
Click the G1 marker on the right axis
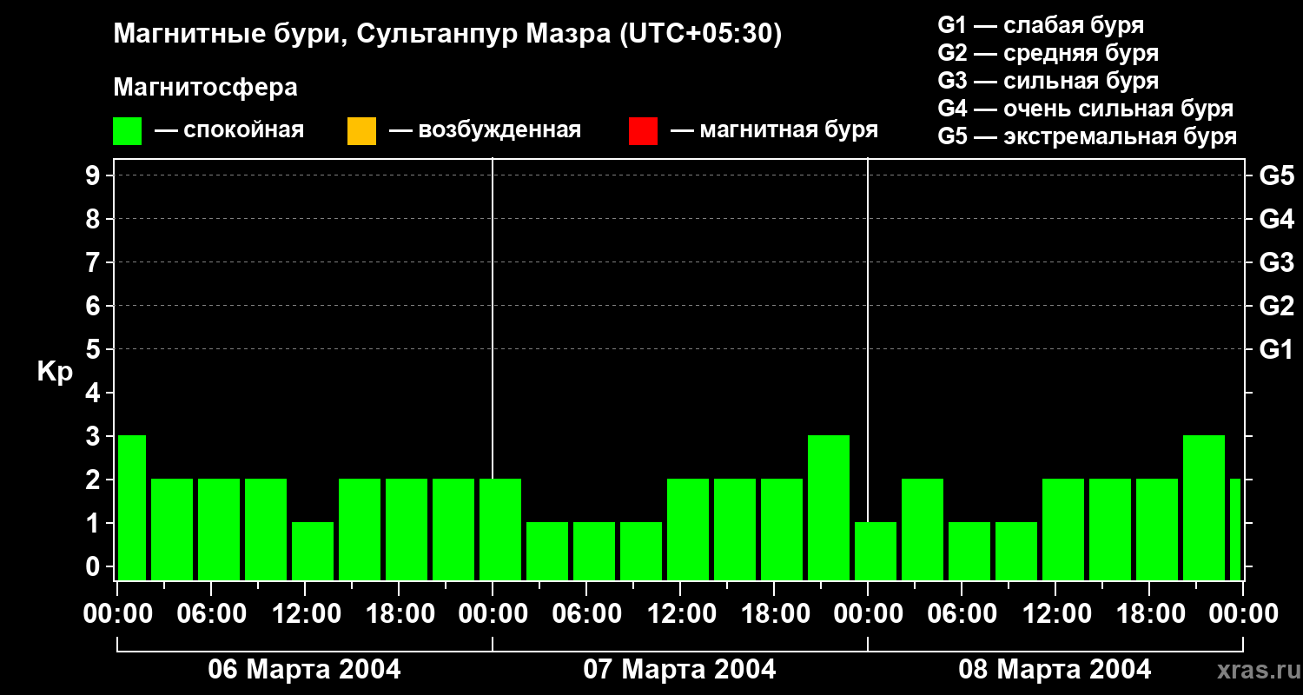[x=1276, y=349]
